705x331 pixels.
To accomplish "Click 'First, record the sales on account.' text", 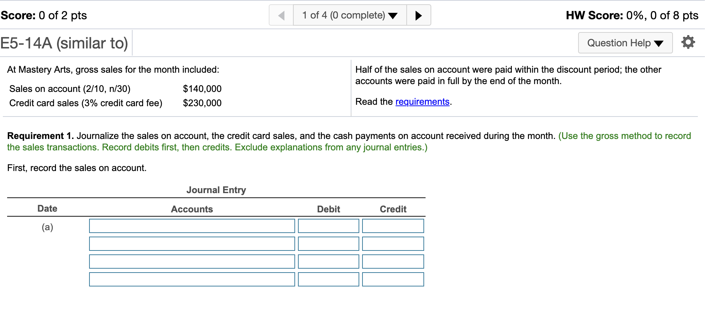I will (x=77, y=168).
